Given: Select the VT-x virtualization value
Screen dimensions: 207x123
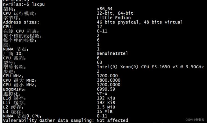Looking at the screenshot, I should click(102, 94).
